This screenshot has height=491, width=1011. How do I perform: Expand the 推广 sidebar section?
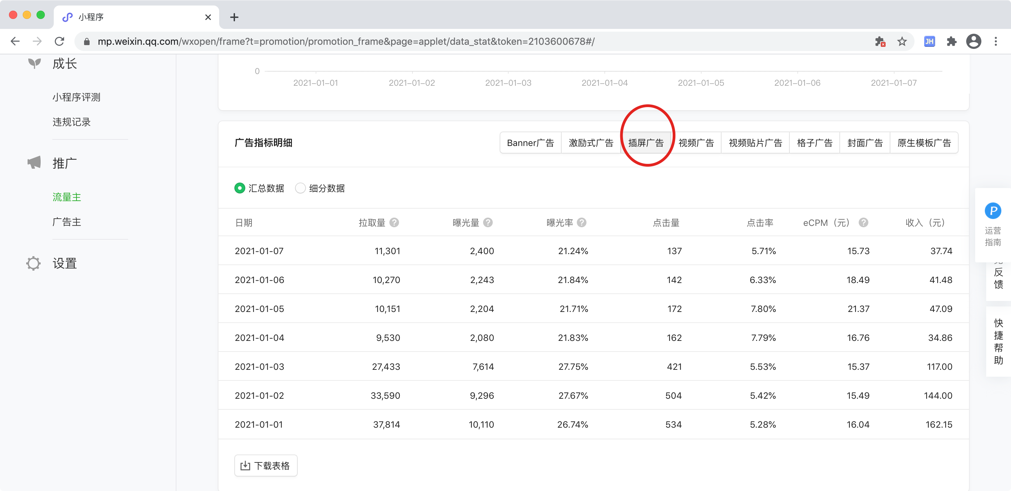click(x=64, y=163)
